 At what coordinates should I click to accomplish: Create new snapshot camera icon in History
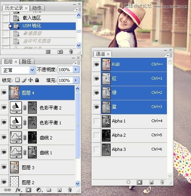[x=60, y=52]
